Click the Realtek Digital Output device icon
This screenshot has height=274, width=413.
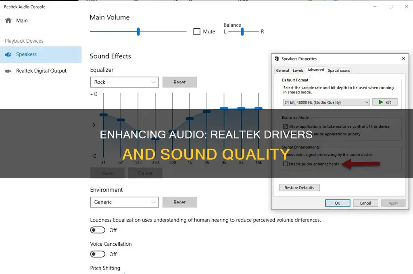click(x=8, y=71)
